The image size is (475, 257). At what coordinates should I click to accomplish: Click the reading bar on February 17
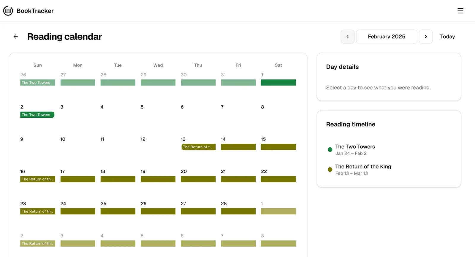(78, 179)
